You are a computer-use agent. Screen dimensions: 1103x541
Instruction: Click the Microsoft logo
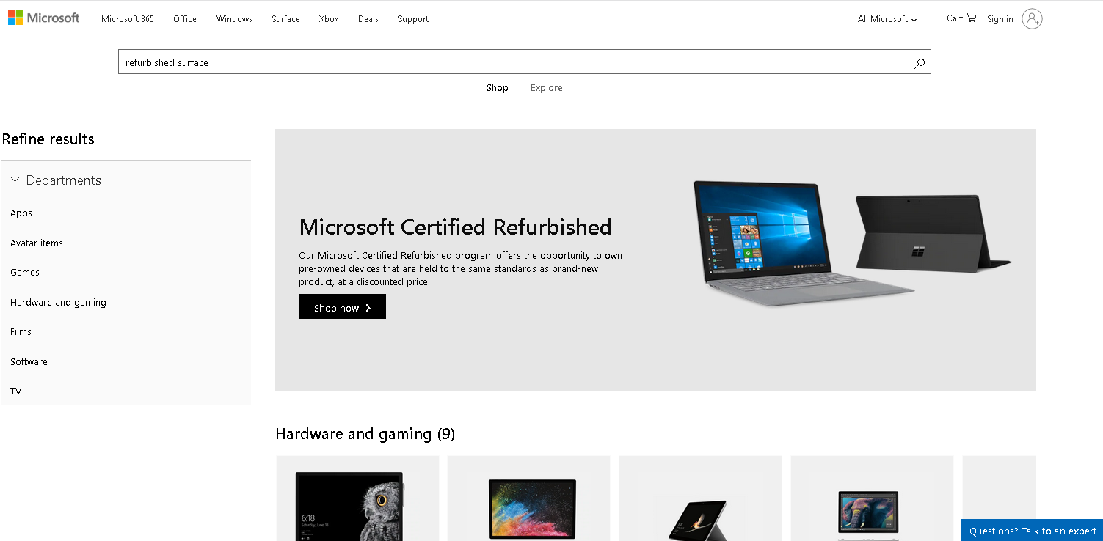coord(44,18)
